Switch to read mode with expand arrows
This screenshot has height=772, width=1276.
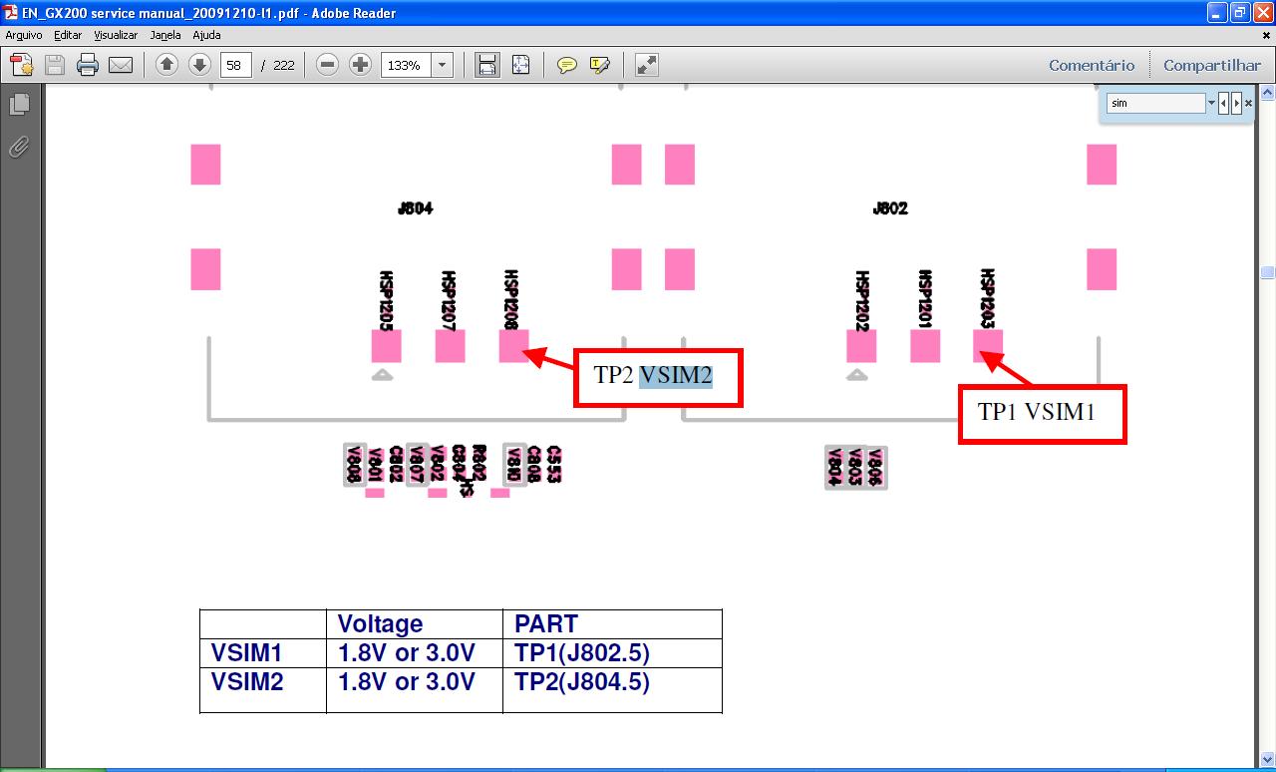[647, 65]
